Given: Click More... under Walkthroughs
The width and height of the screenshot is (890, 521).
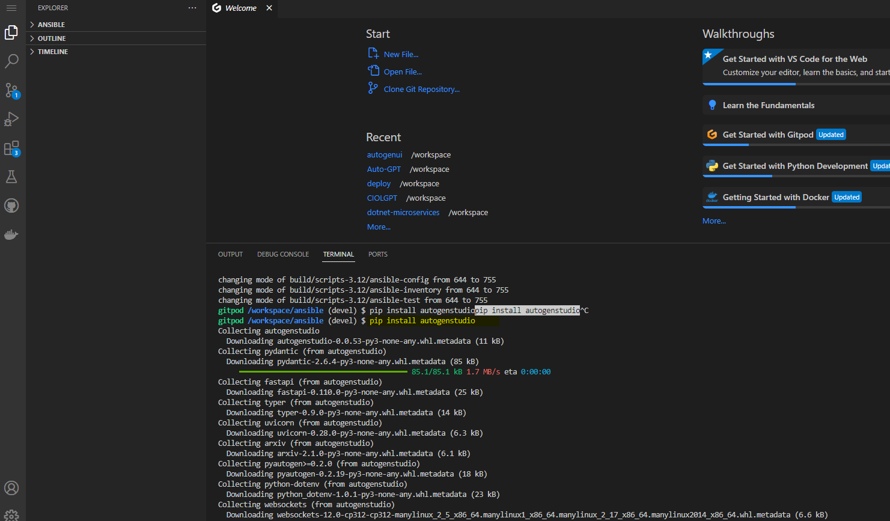Looking at the screenshot, I should (x=714, y=221).
